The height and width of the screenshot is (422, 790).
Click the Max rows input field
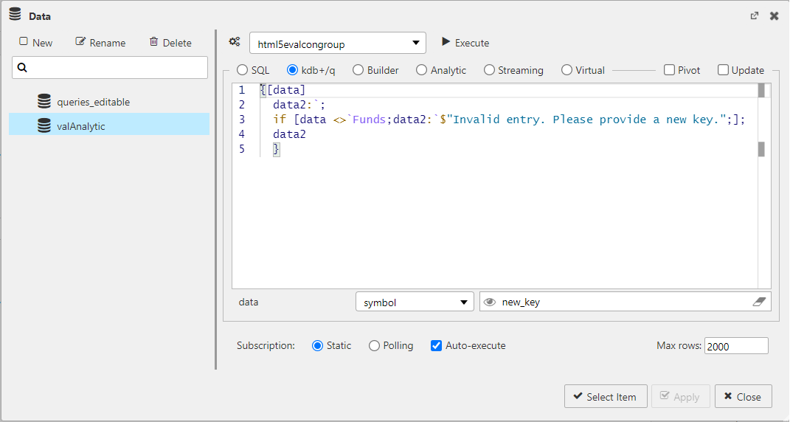tap(735, 346)
